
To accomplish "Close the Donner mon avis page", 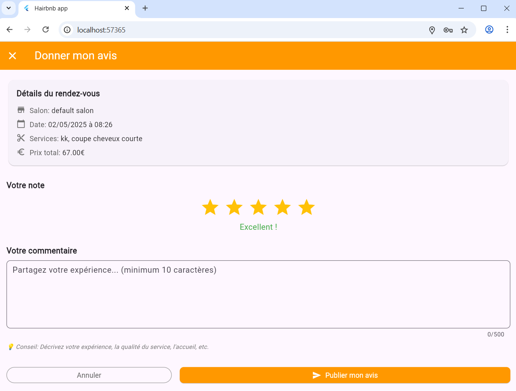I will pos(12,56).
